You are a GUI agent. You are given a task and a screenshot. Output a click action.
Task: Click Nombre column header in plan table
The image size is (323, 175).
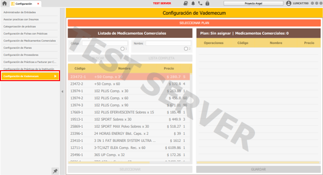276,43
